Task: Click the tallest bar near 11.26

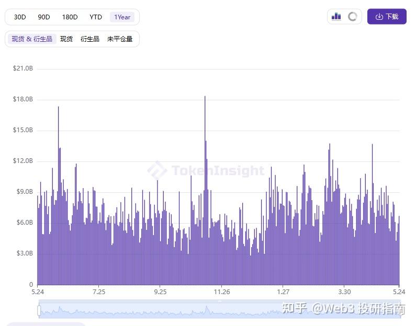Action: tap(205, 190)
